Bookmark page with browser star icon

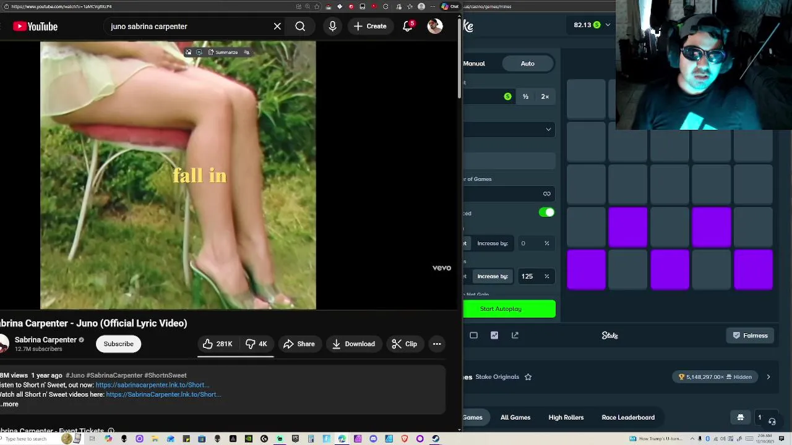pos(317,6)
